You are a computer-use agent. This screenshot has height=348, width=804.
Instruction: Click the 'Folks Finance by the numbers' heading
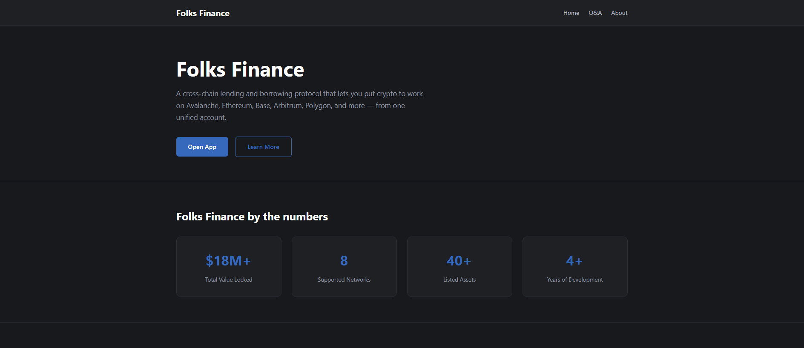(x=252, y=217)
